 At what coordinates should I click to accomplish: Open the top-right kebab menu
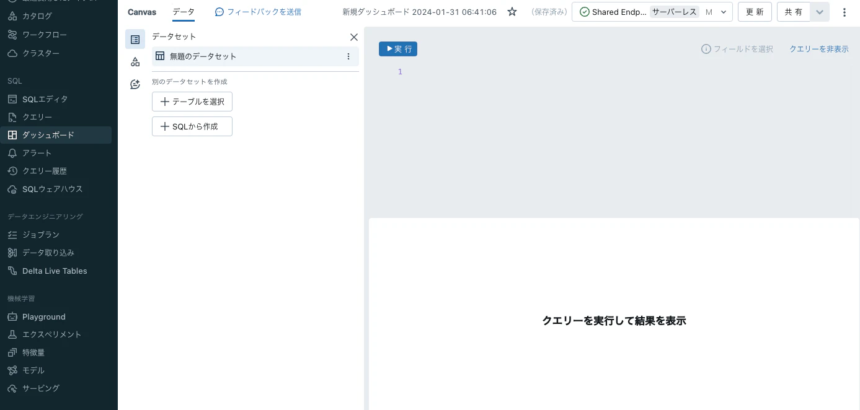844,12
